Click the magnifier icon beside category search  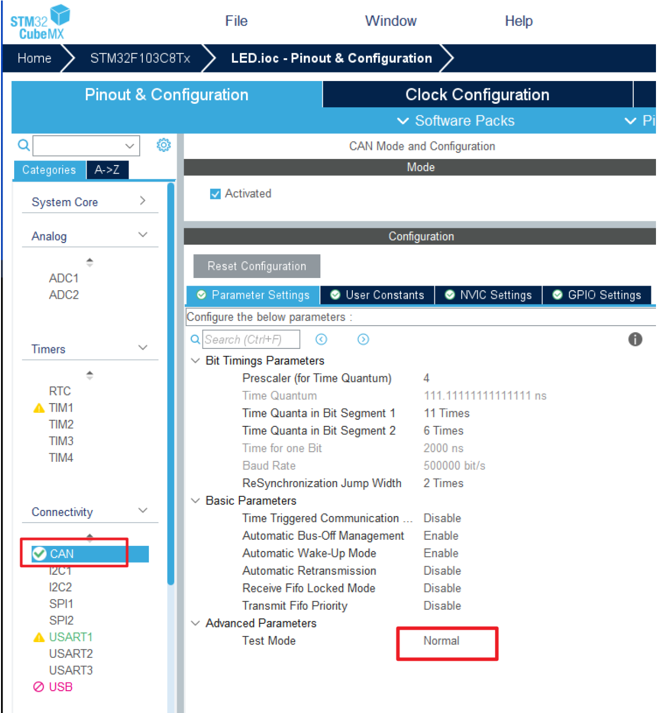24,145
